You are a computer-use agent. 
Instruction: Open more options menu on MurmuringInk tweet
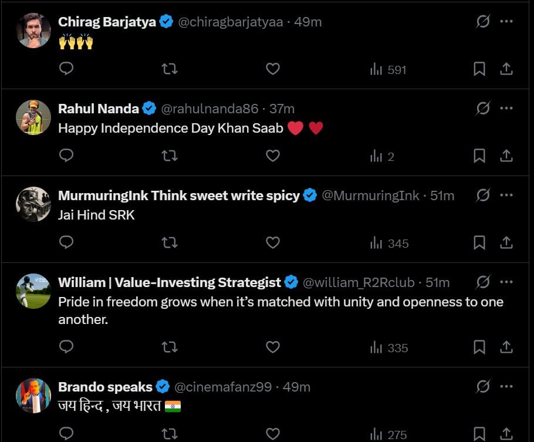(x=506, y=195)
